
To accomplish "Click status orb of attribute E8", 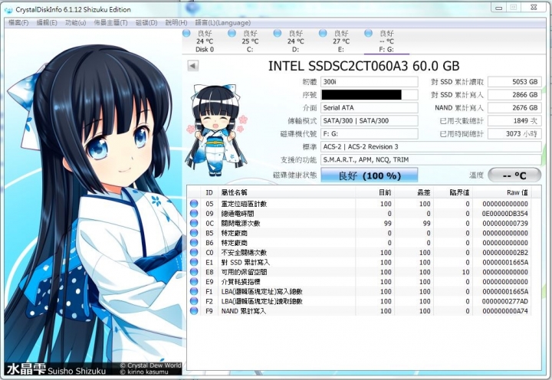I will [194, 272].
